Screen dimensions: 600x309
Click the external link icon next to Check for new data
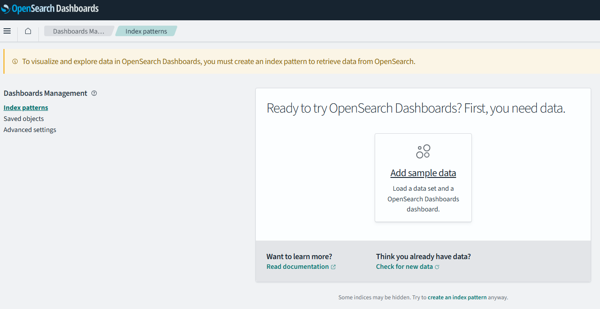[437, 266]
